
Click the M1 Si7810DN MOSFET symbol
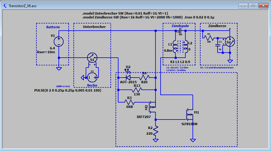point(190,114)
